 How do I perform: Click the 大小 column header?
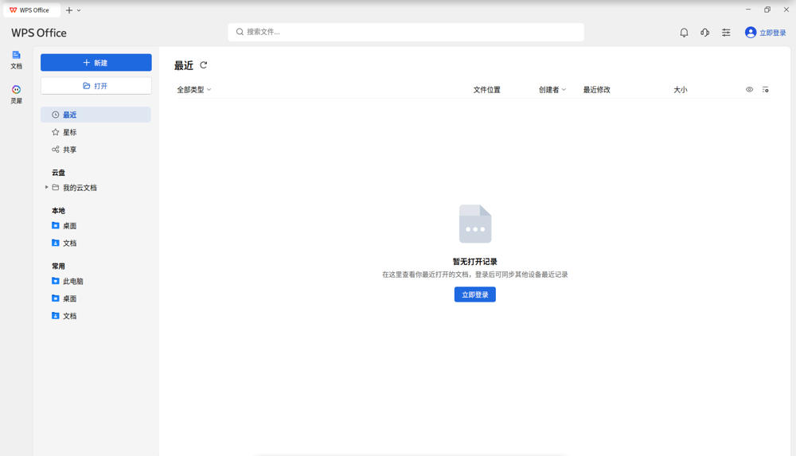(x=681, y=89)
